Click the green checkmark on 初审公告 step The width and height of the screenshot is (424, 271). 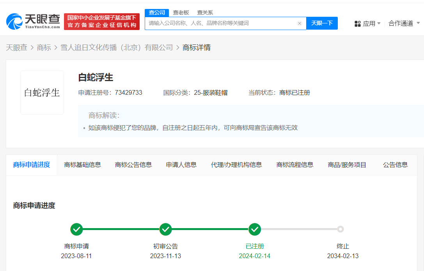pyautogui.click(x=165, y=230)
